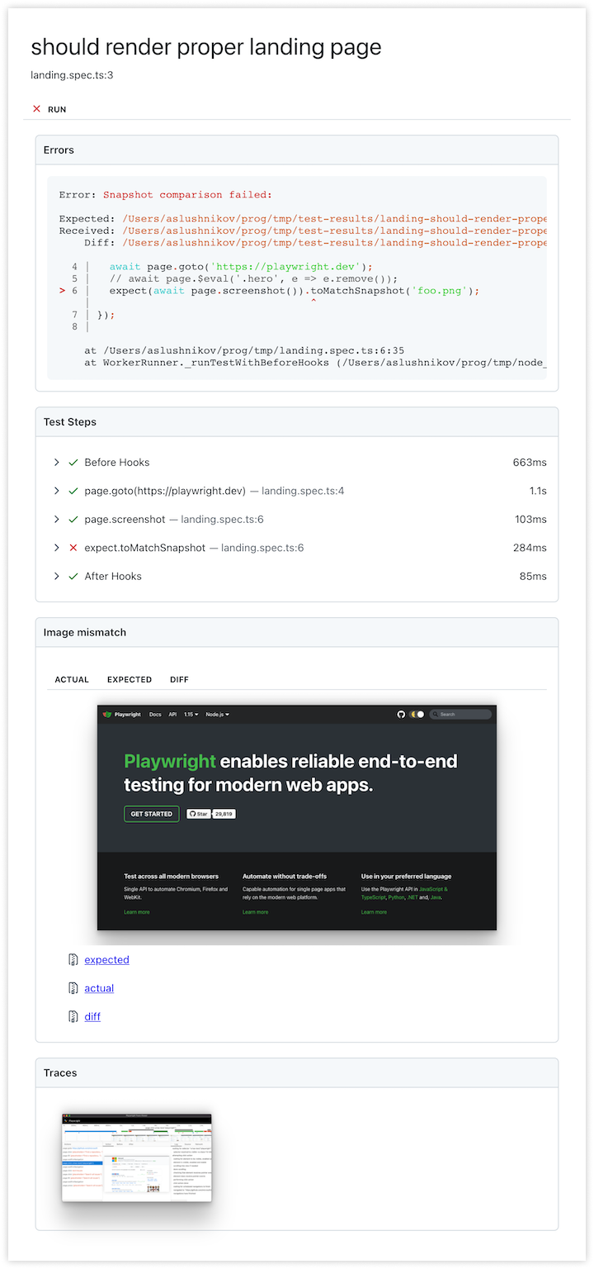Click stack trace line landing.spec.ts:6:35
This screenshot has height=1269, width=594.
[x=244, y=350]
